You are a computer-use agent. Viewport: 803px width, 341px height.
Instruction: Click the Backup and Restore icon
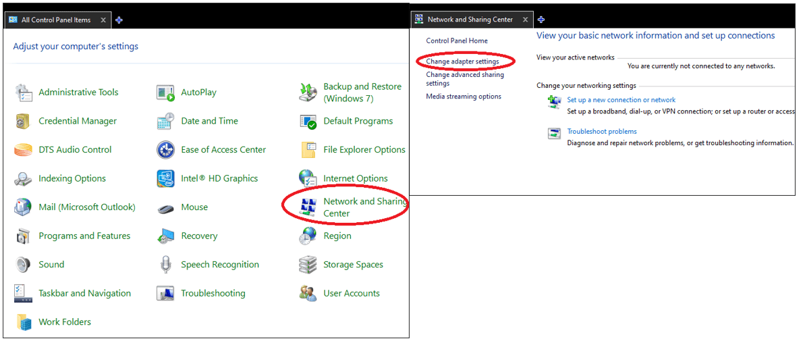[308, 93]
